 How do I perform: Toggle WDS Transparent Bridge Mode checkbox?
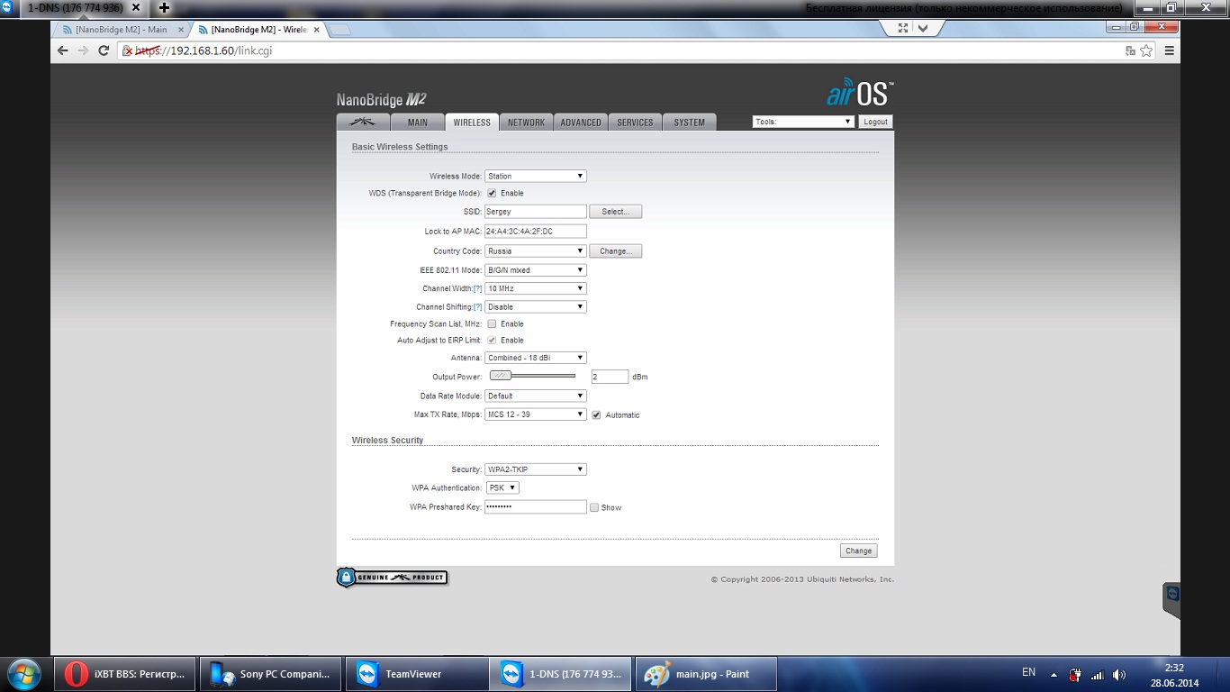[x=492, y=193]
